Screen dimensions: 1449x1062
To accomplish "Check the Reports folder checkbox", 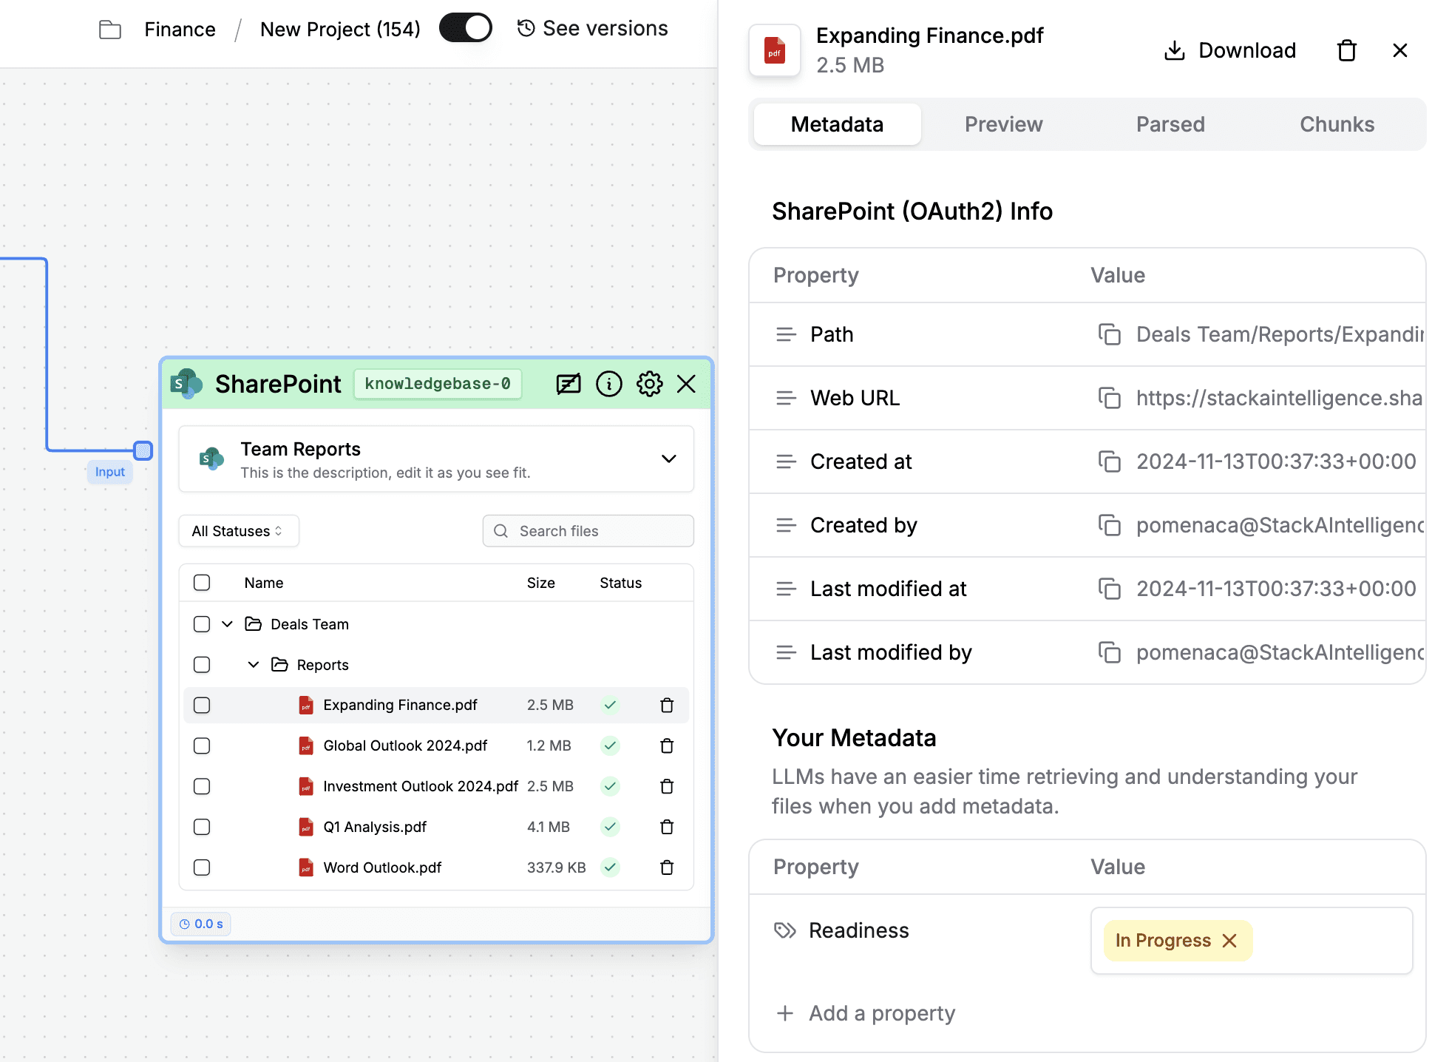I will [x=202, y=665].
